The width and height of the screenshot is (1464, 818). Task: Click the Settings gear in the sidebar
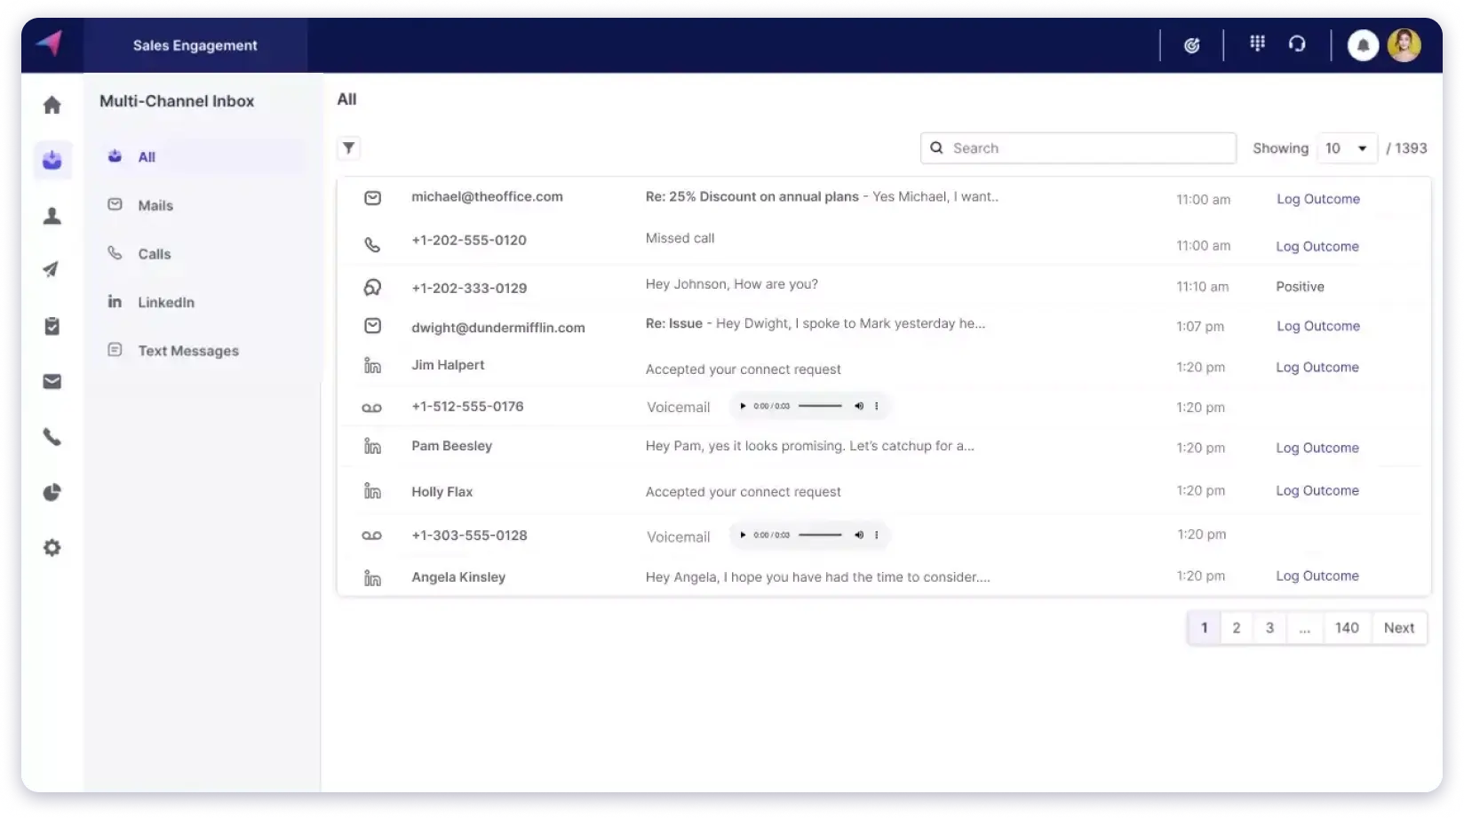coord(52,547)
